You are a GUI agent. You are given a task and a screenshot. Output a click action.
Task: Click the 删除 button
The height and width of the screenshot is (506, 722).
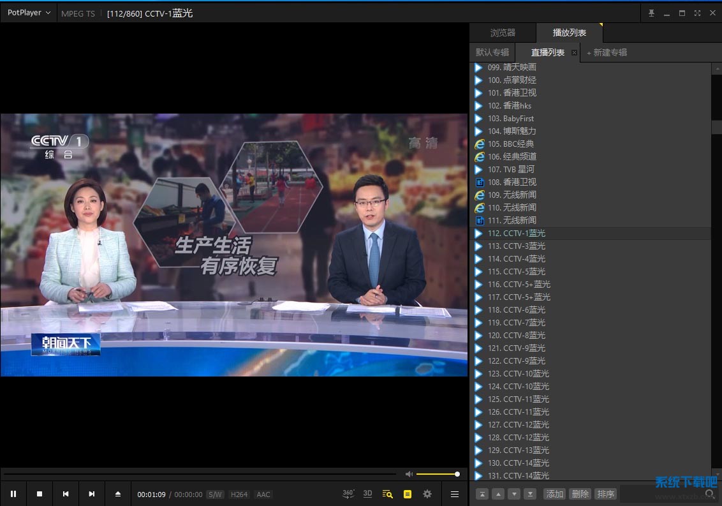[x=580, y=494]
